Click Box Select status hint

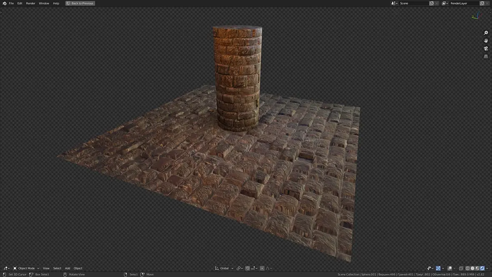[x=42, y=274]
